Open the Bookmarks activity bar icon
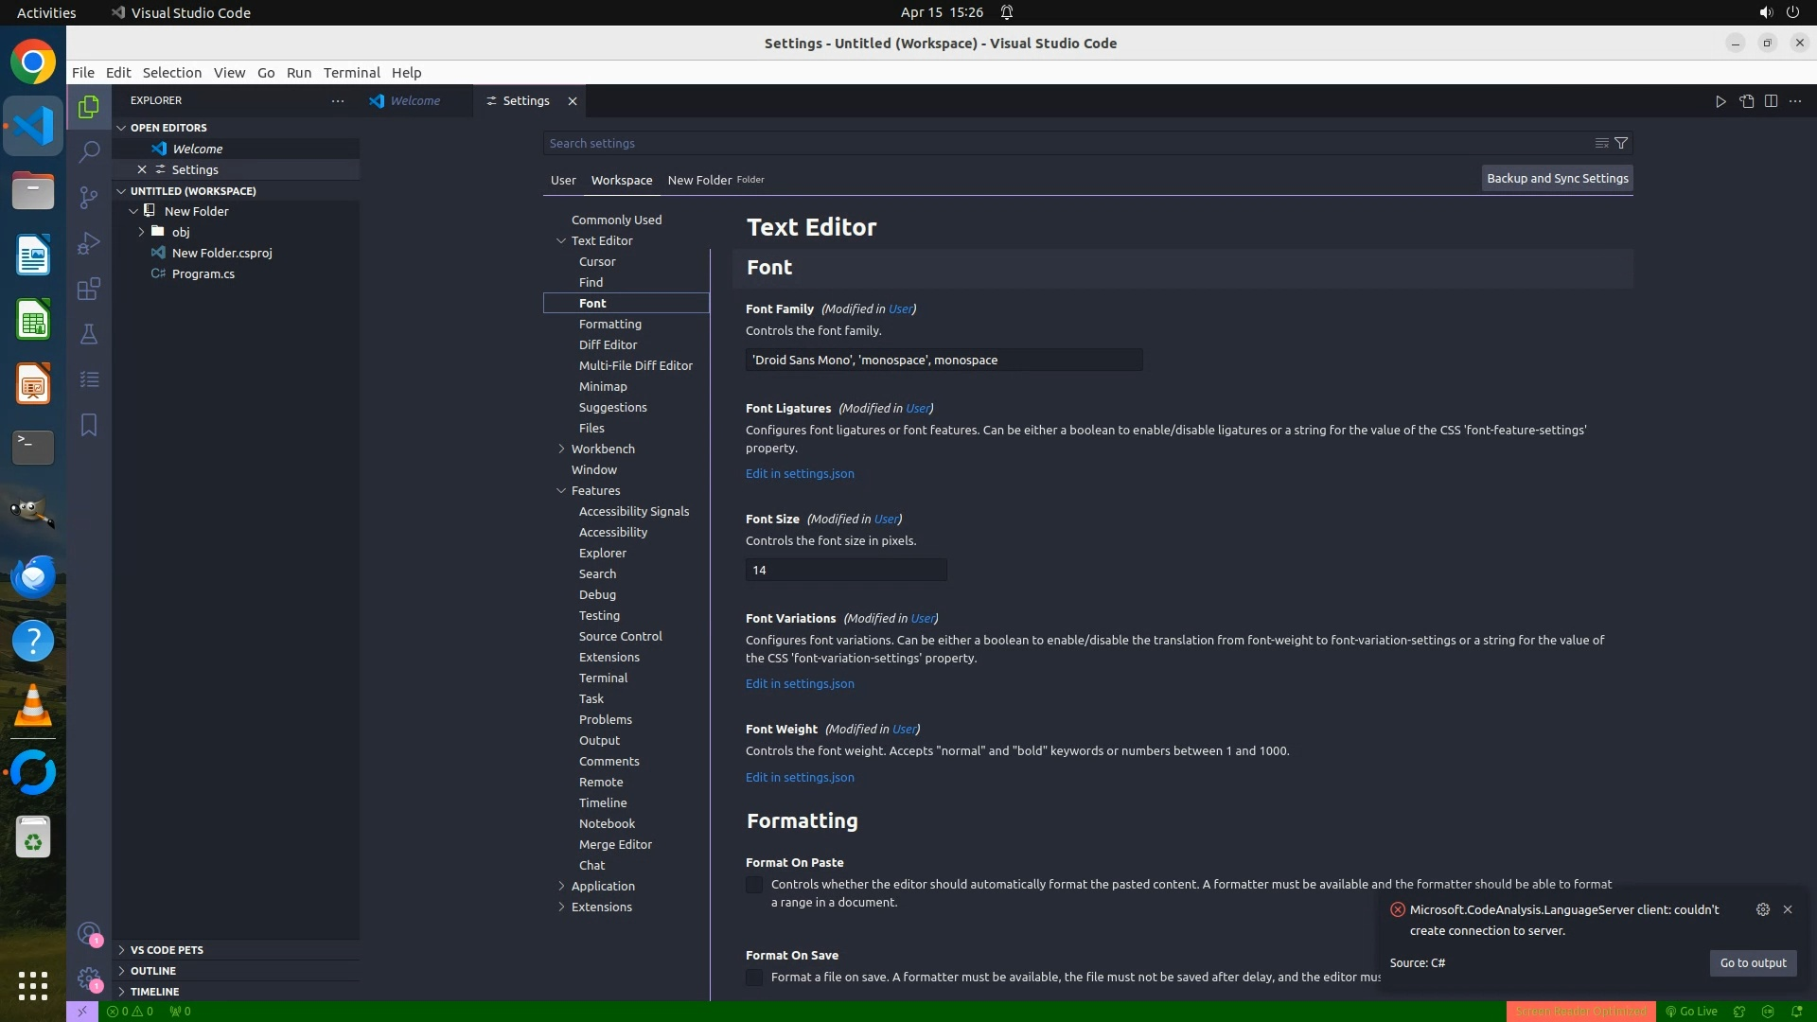Screen dimensions: 1817x1022 (x=89, y=425)
